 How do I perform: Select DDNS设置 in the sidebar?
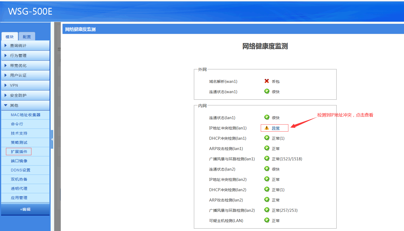coord(21,170)
